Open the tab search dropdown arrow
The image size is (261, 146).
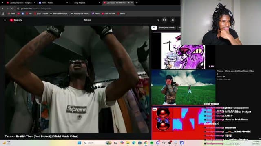coord(2,3)
